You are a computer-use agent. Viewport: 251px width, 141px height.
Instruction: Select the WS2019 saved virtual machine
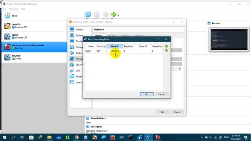[35, 57]
